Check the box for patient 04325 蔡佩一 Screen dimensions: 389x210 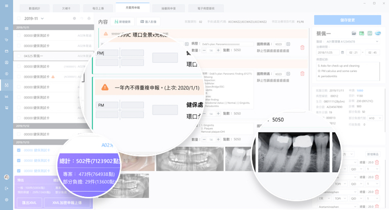pyautogui.click(x=19, y=56)
